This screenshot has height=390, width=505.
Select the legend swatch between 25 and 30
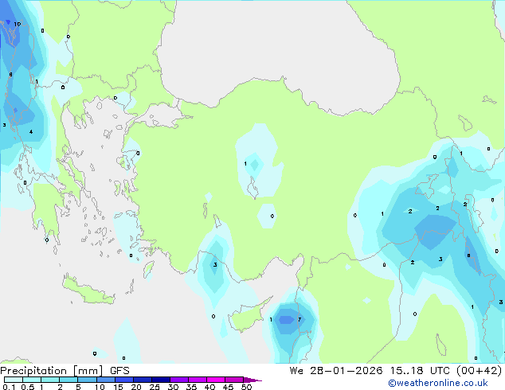click(161, 380)
